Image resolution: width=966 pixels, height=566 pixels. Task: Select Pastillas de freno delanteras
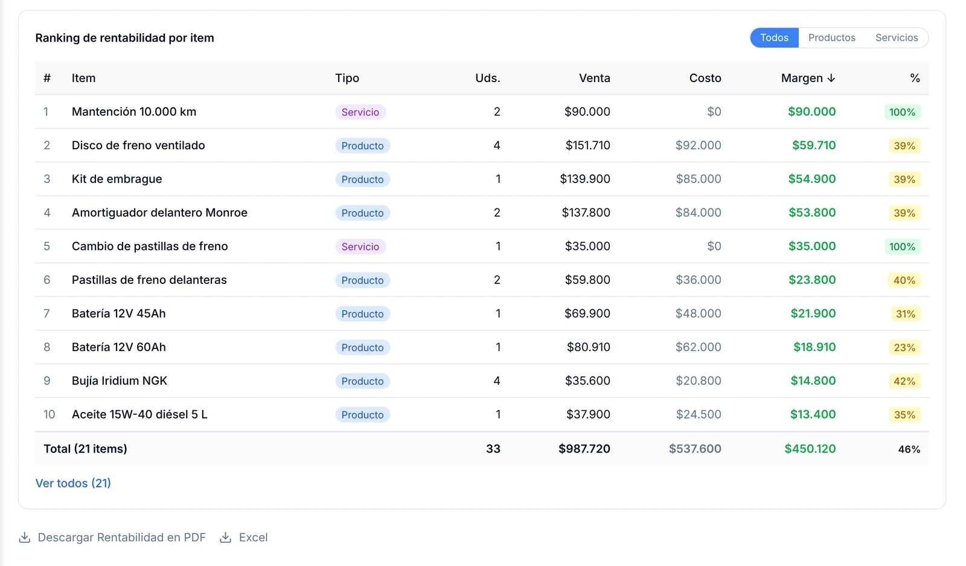pos(149,280)
